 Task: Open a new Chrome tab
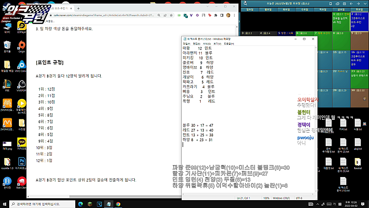tap(78, 8)
